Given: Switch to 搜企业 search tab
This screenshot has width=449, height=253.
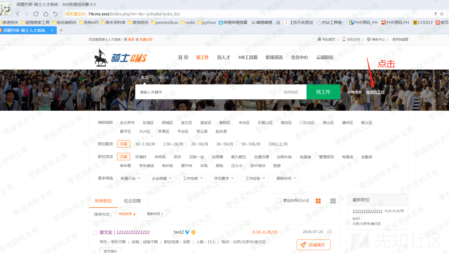Looking at the screenshot, I should click(x=163, y=77).
